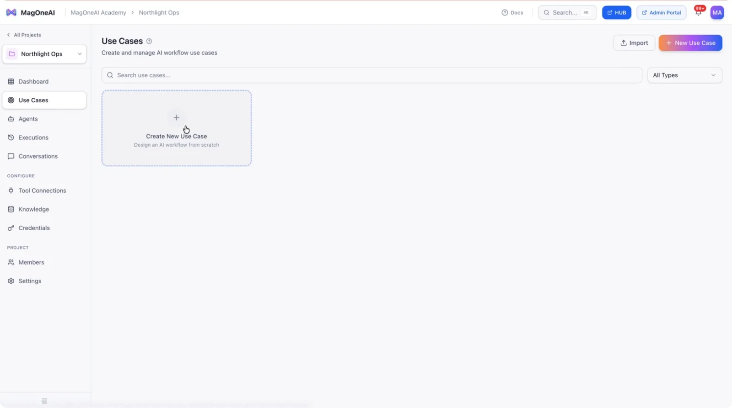Click the Executions history icon in sidebar
This screenshot has height=408, width=732.
point(11,138)
